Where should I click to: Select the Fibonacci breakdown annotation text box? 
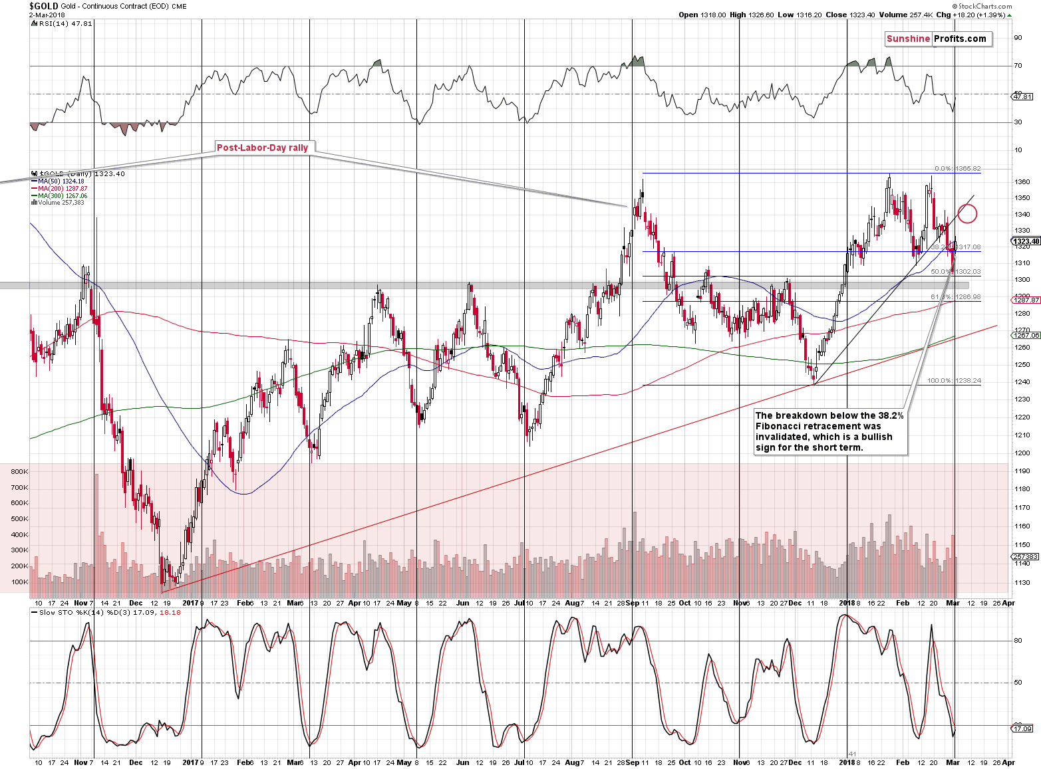pos(830,431)
